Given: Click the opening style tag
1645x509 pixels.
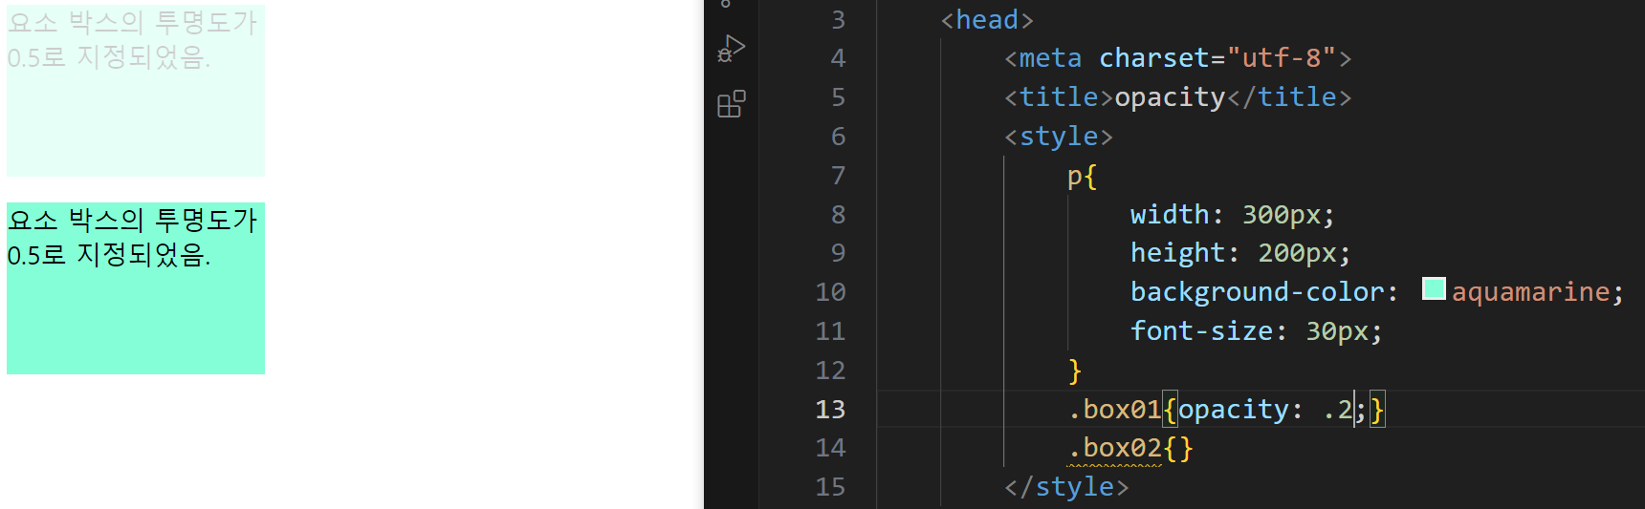Looking at the screenshot, I should tap(1059, 137).
